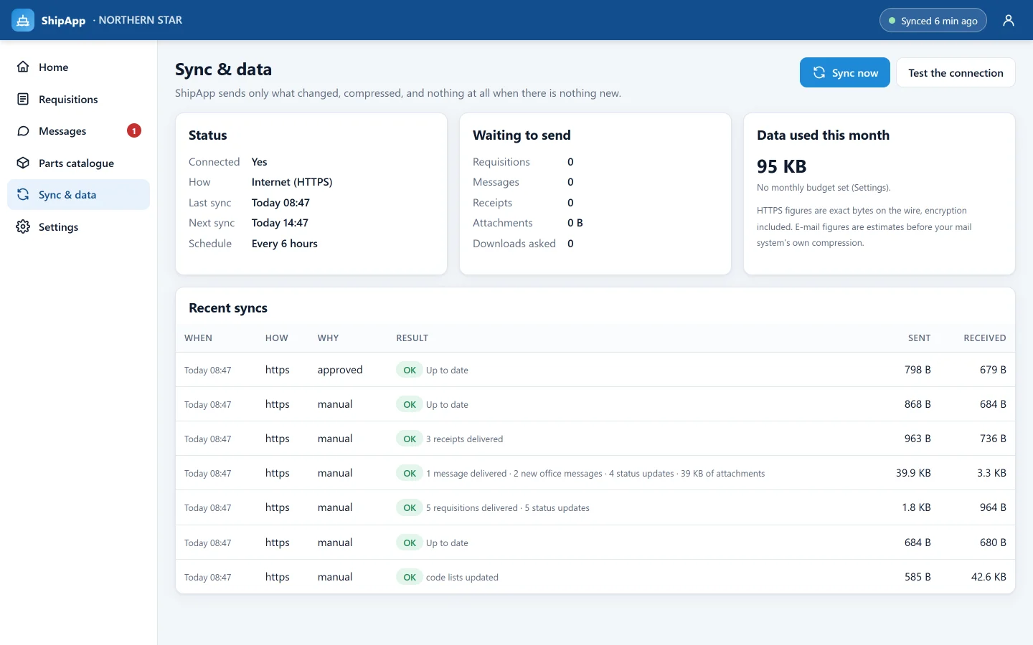The image size is (1033, 645).
Task: Click the Connected 'Yes' value
Action: point(259,162)
